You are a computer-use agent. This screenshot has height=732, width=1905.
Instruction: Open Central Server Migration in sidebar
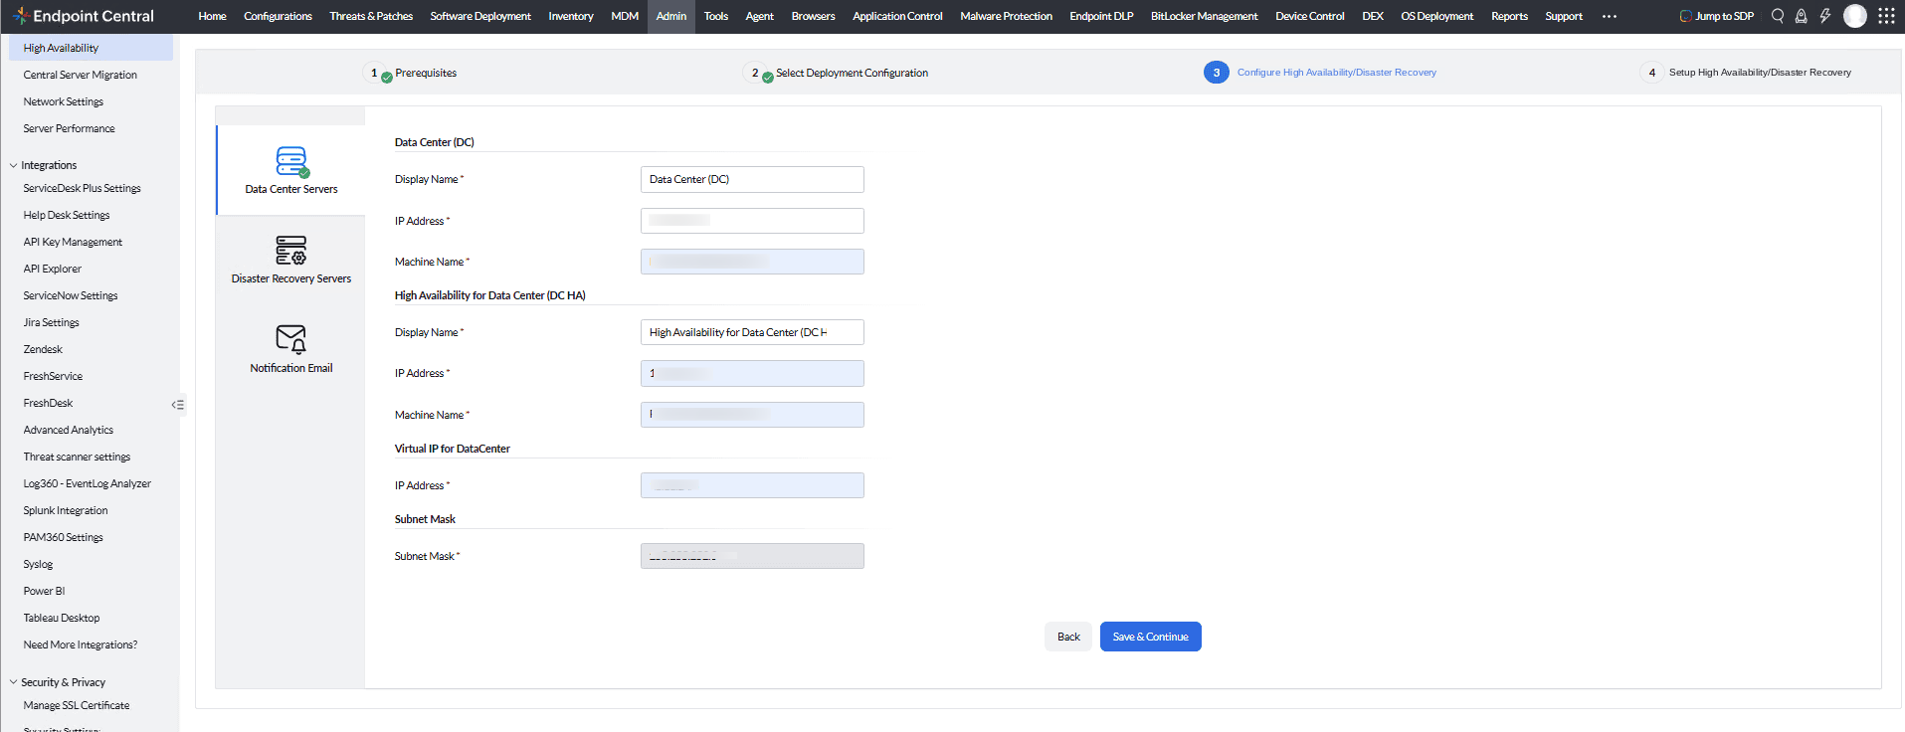point(81,75)
